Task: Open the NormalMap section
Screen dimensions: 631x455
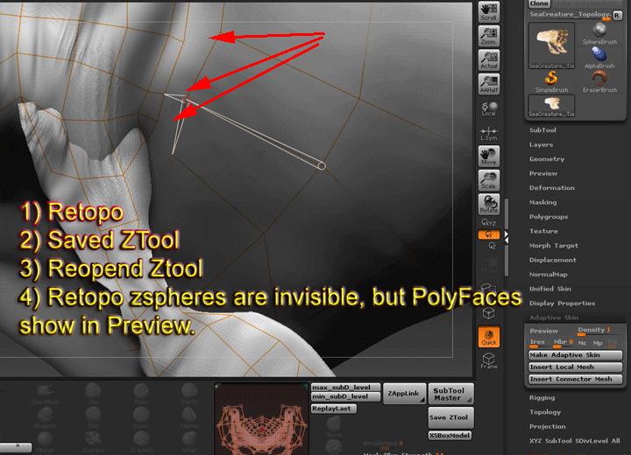Action: (548, 275)
